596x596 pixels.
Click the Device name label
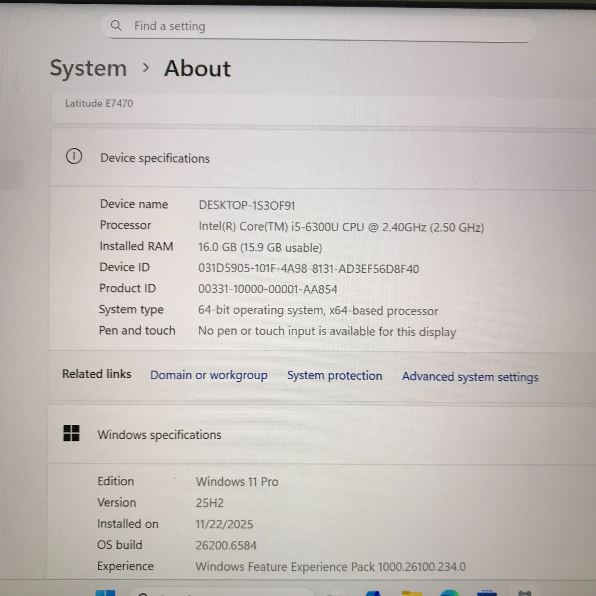click(x=134, y=204)
